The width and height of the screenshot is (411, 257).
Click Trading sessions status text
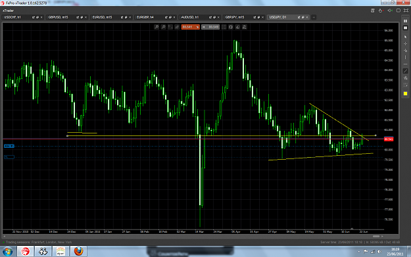(39, 243)
